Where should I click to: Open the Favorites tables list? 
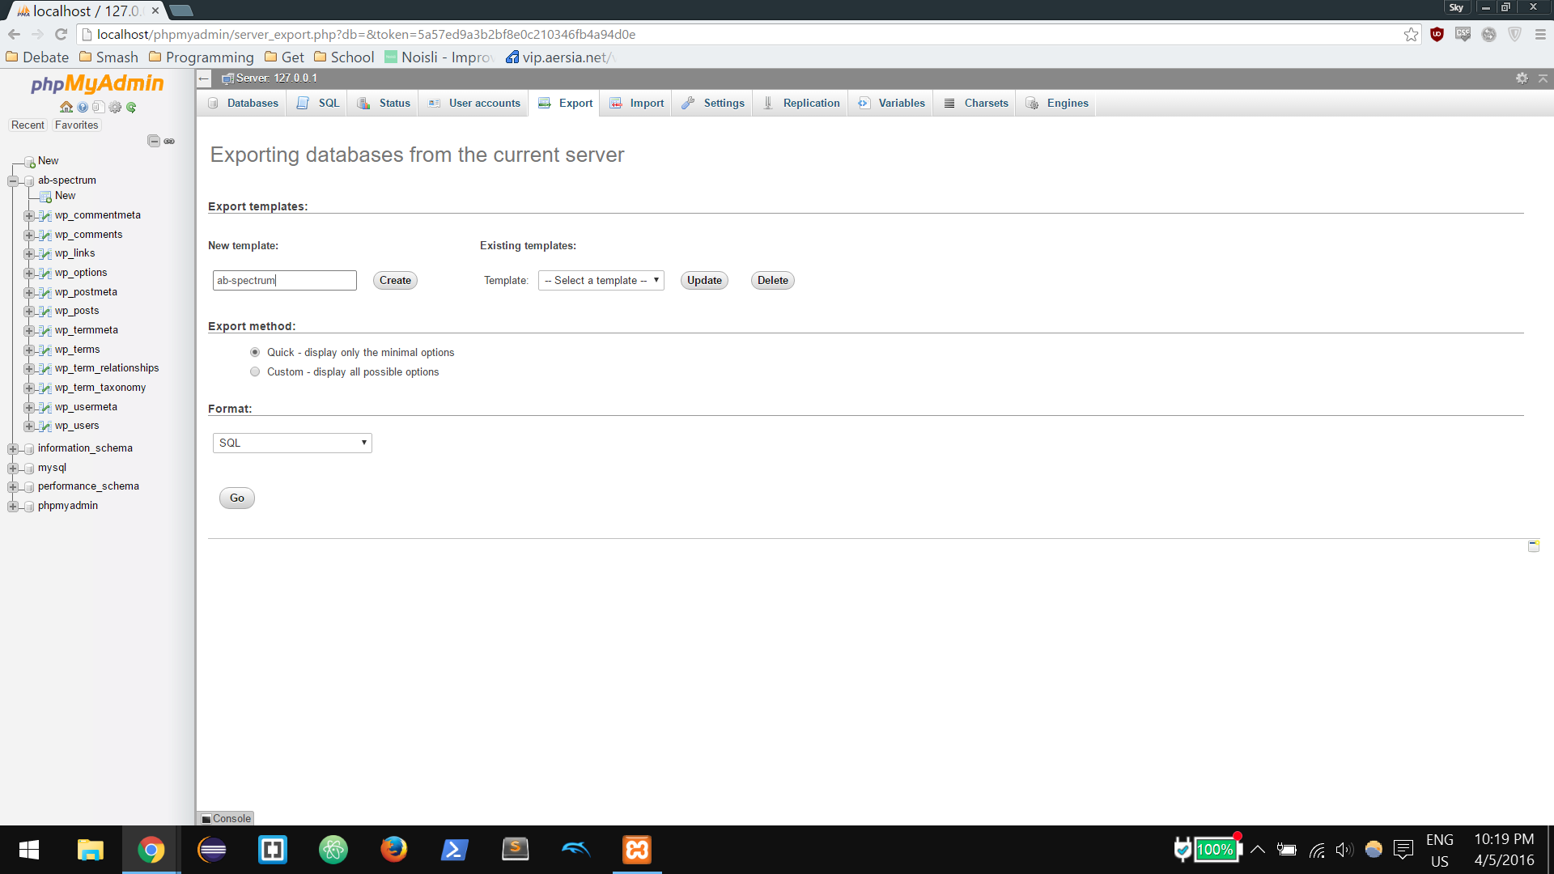click(x=77, y=125)
